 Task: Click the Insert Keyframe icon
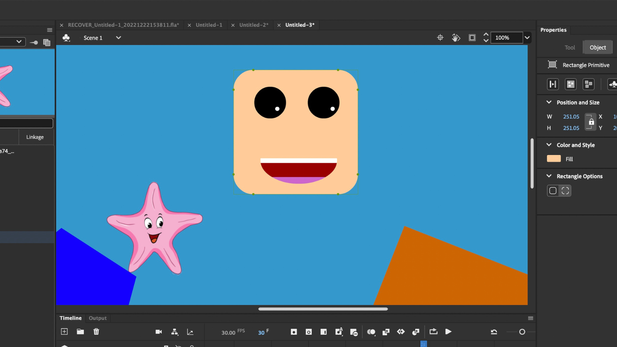click(x=294, y=332)
